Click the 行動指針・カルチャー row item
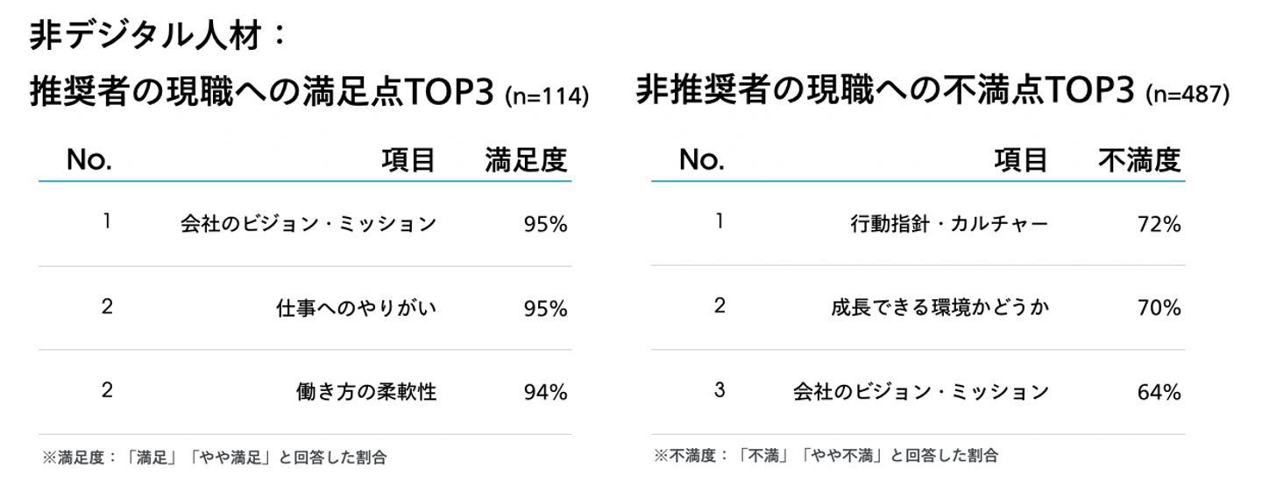Viewport: 1262px width, 497px height. [949, 225]
